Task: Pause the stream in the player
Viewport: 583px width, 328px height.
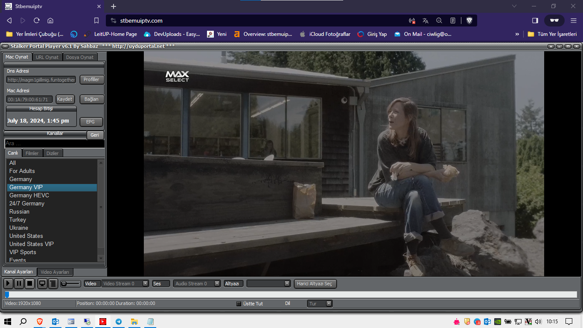Action: tap(19, 283)
